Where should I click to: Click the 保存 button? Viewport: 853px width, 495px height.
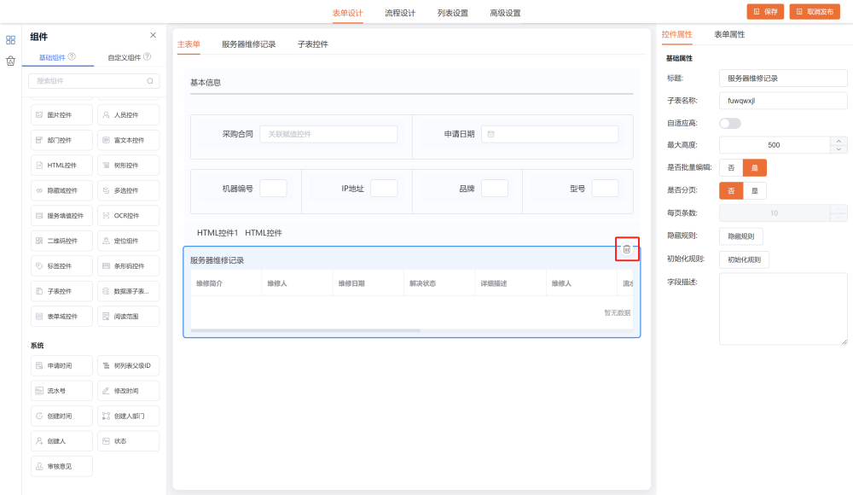(765, 12)
